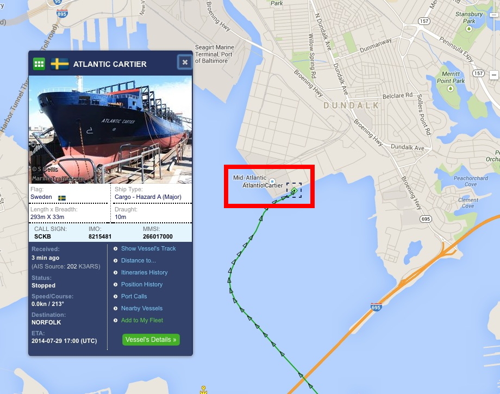Click the green grid icon in popup header

coord(39,64)
